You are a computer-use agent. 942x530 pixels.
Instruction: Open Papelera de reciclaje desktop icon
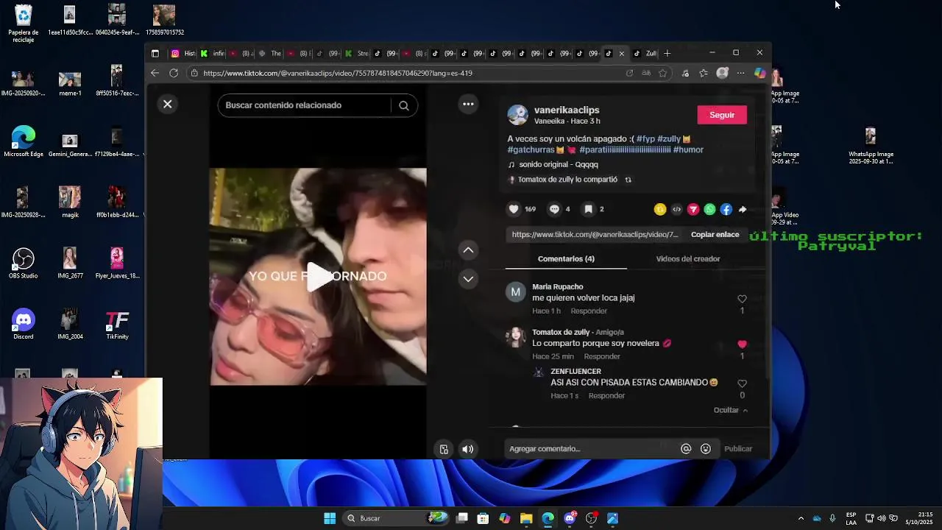(24, 24)
